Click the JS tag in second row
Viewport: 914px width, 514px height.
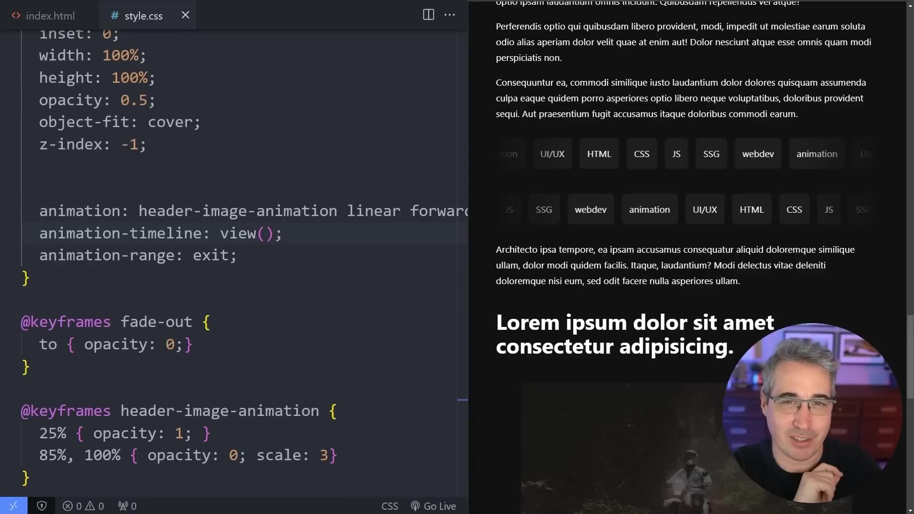click(828, 209)
